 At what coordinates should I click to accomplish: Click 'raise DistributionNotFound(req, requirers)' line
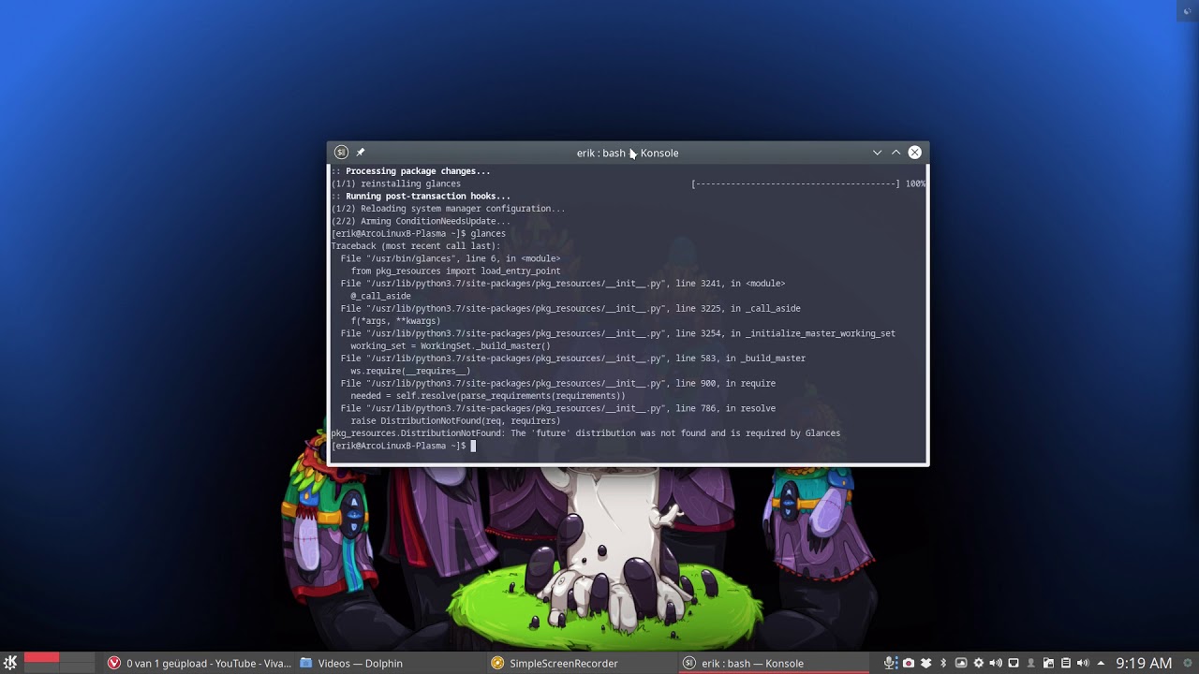tap(455, 421)
